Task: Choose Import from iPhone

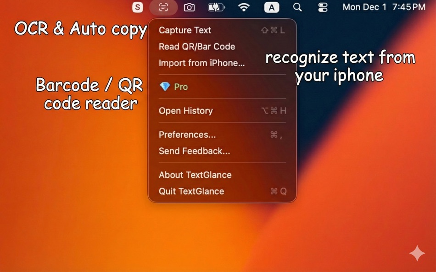Action: pos(201,63)
